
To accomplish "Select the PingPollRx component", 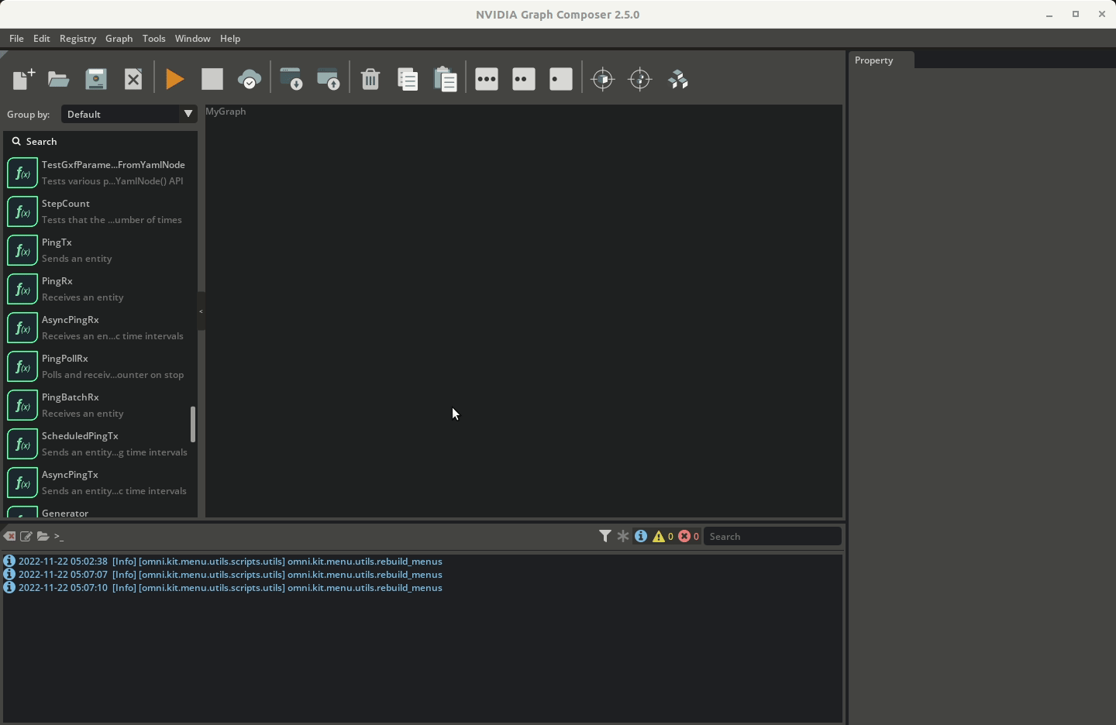I will point(101,366).
